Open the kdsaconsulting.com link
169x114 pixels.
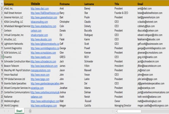pyautogui.click(x=39, y=22)
